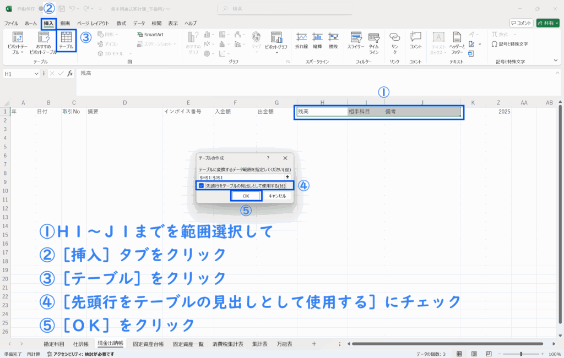Click the dialog help question mark
564x358 pixels.
click(x=268, y=158)
